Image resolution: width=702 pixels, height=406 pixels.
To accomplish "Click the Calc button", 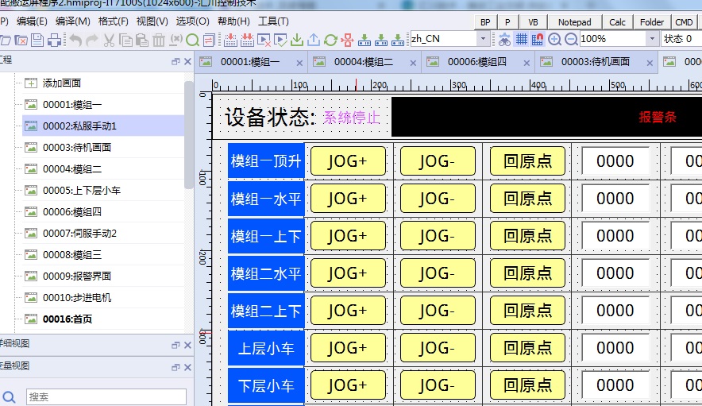I will click(x=617, y=22).
